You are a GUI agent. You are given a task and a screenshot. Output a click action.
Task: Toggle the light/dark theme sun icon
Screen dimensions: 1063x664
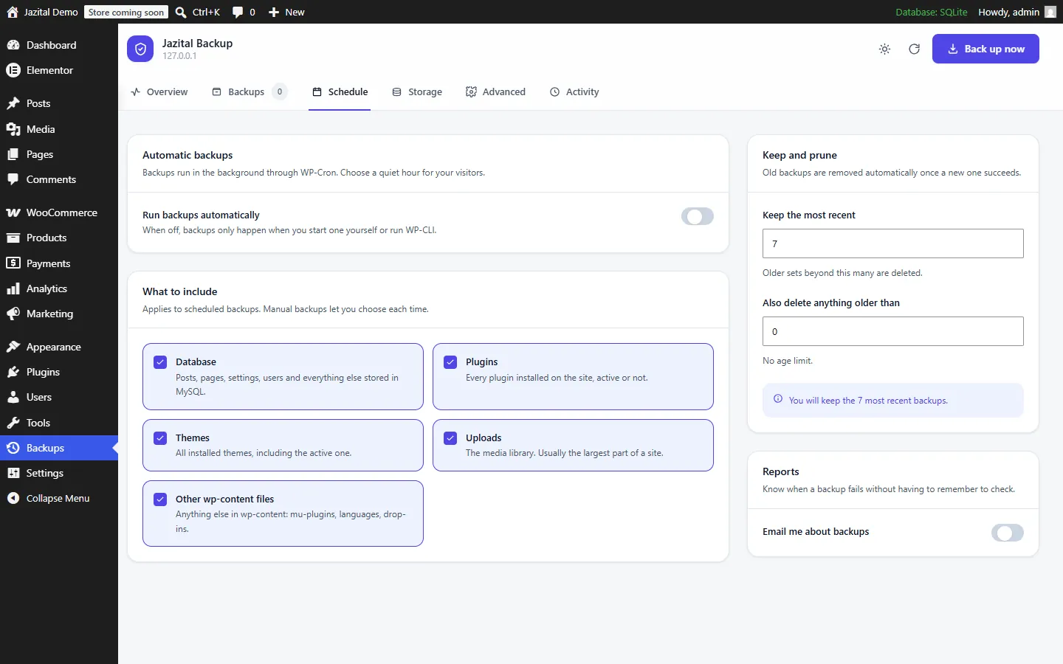884,49
